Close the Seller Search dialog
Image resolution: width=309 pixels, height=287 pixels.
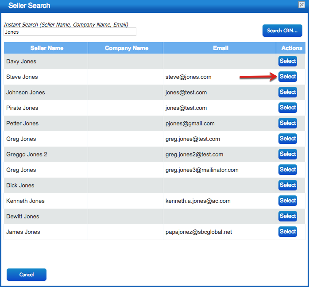pos(301,4)
